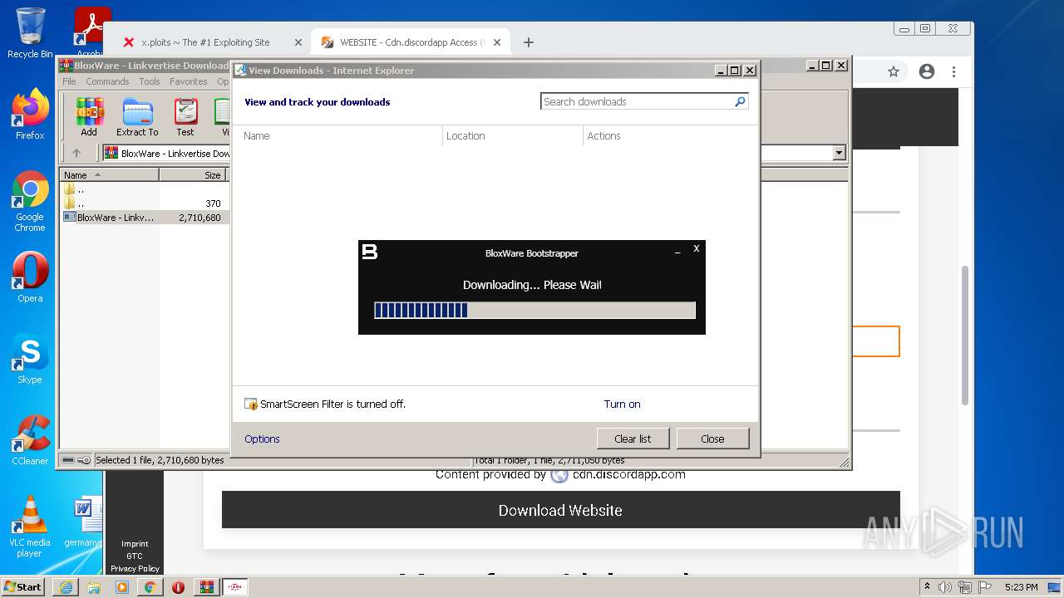This screenshot has width=1064, height=598.
Task: Close the BloxWare Bootstrapper with X
Action: [697, 248]
